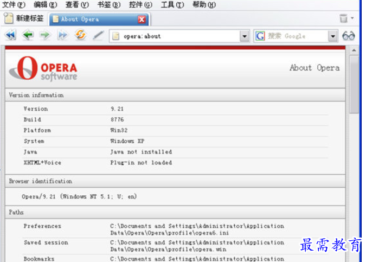Open trash can dropdown arrow
This screenshot has height=262, width=366.
coord(352,18)
